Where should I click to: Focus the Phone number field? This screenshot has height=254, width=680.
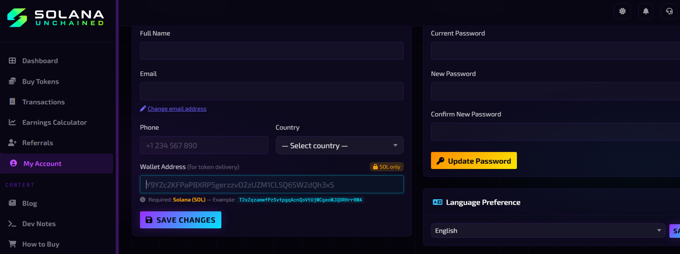[x=204, y=145]
